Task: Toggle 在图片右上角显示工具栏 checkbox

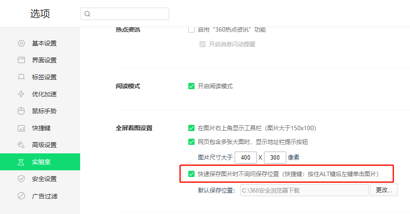Action: (x=191, y=128)
